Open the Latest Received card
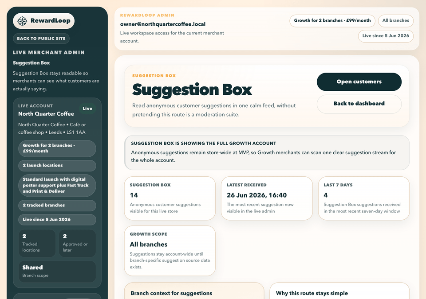Viewport: 426px width, 299px height. 267,198
